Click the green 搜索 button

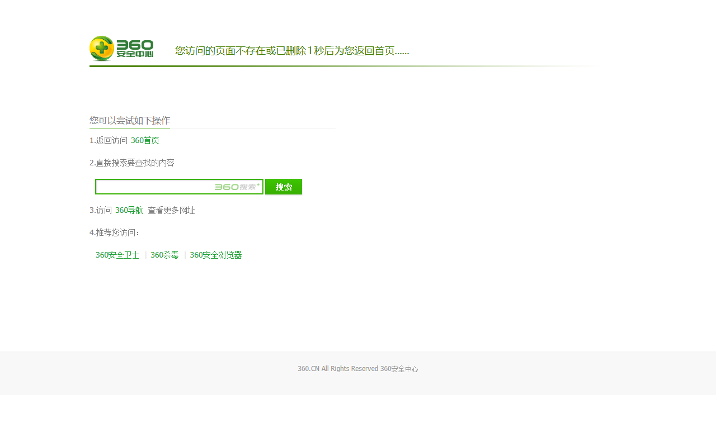click(284, 187)
